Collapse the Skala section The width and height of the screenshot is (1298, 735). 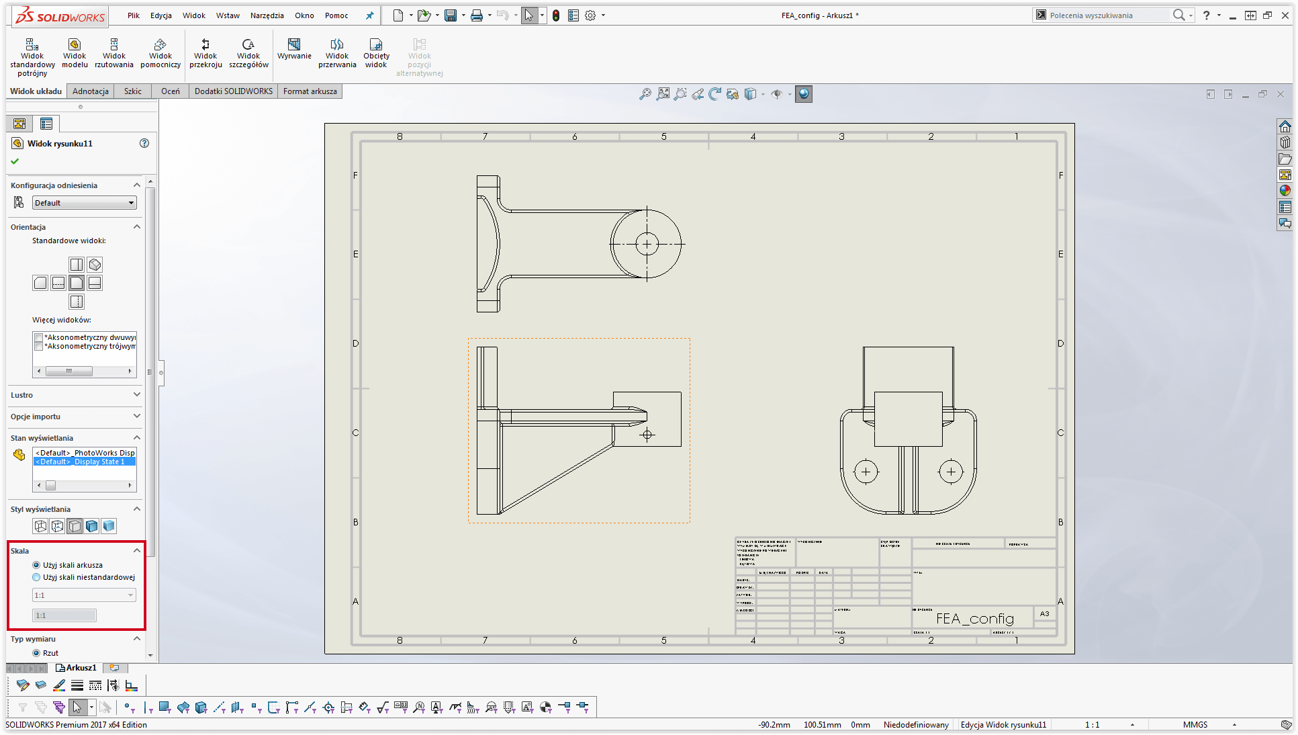point(137,550)
